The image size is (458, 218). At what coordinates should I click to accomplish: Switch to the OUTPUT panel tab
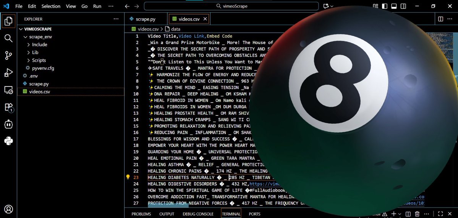pyautogui.click(x=167, y=214)
